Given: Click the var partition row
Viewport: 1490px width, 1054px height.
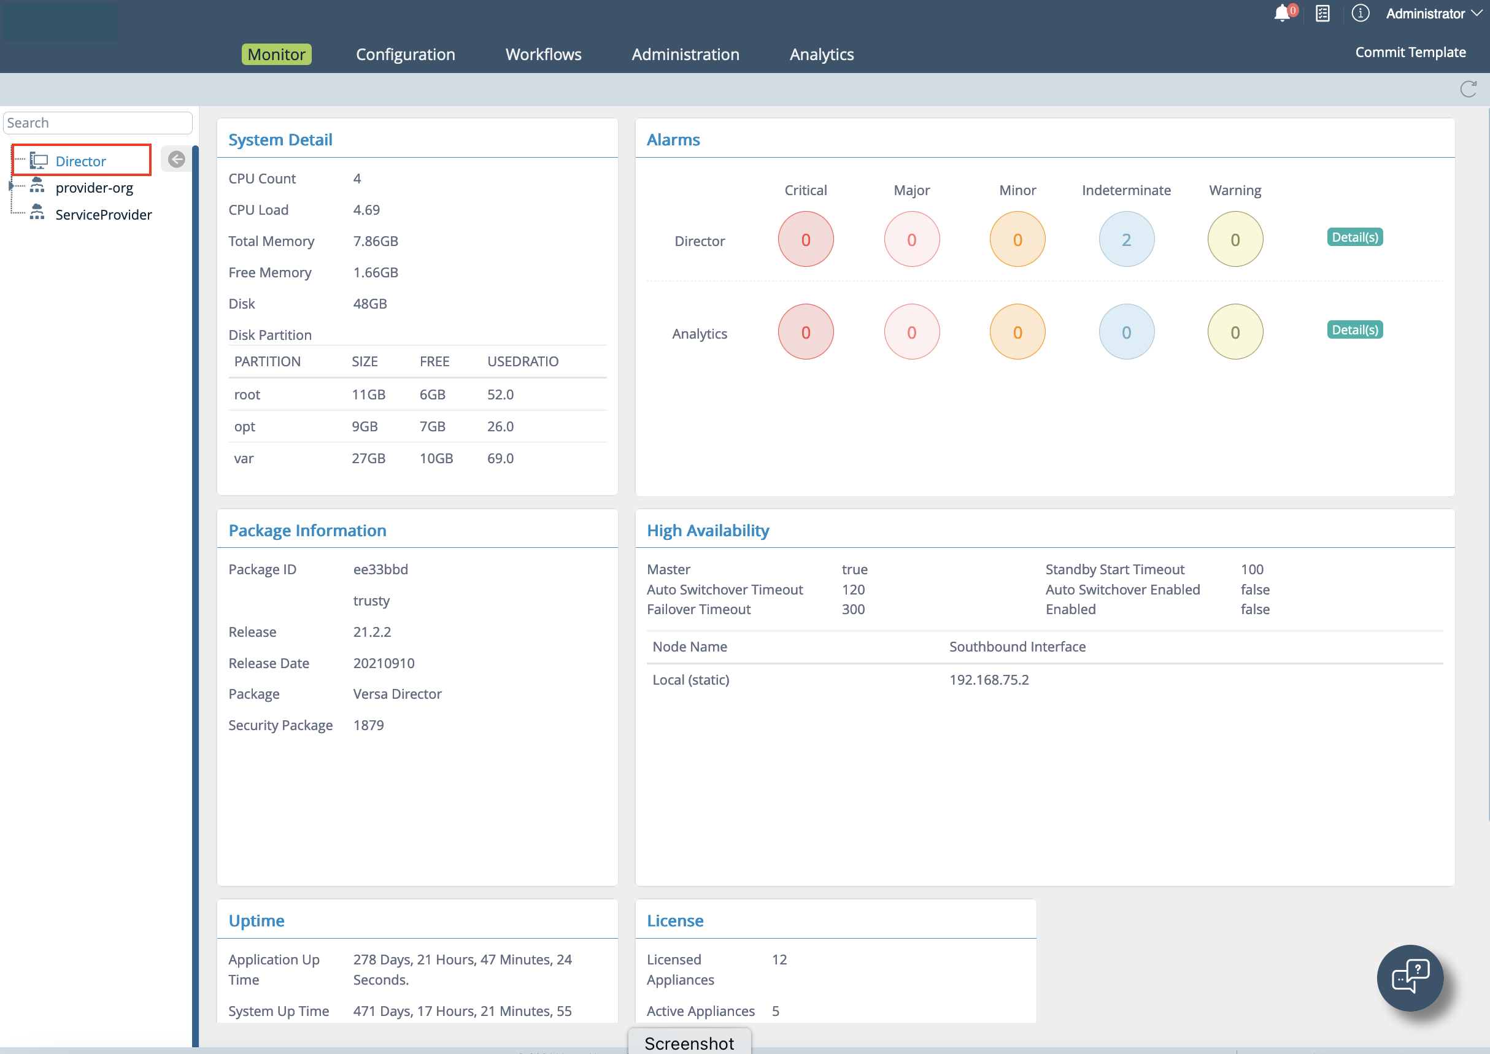Looking at the screenshot, I should tap(417, 458).
